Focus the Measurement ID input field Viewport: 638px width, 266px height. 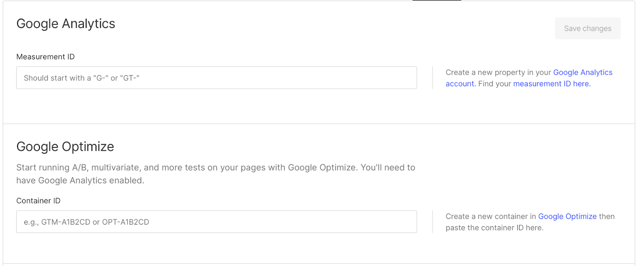pos(217,78)
